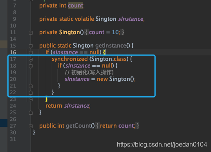Click line number 16 in the gutter
Screen dimensions: 211x152
pyautogui.click(x=13, y=52)
